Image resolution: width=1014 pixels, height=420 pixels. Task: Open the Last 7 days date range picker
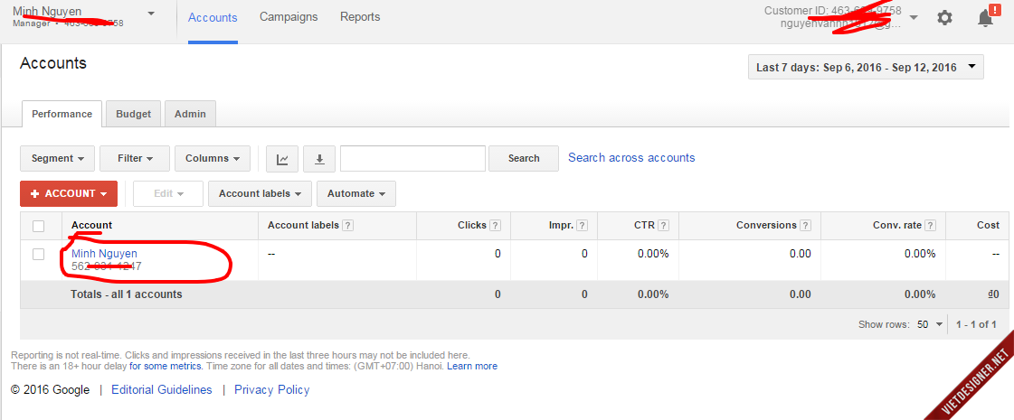(866, 67)
